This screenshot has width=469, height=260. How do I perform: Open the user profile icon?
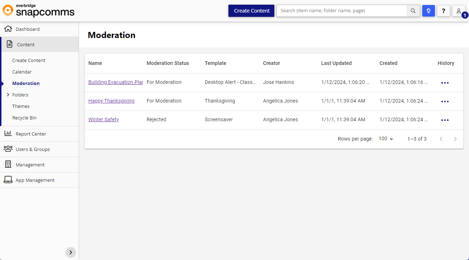coord(459,11)
